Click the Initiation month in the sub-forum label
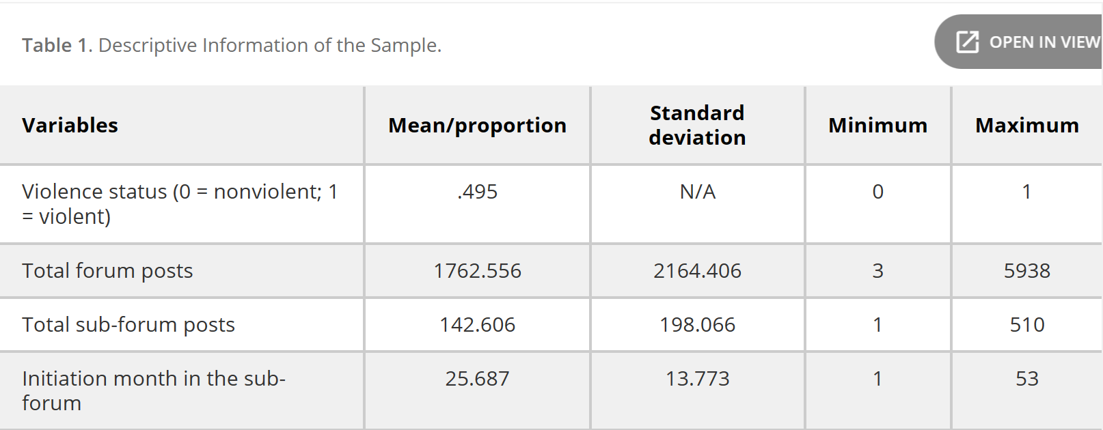Screen dimensions: 1103x430 coord(153,390)
